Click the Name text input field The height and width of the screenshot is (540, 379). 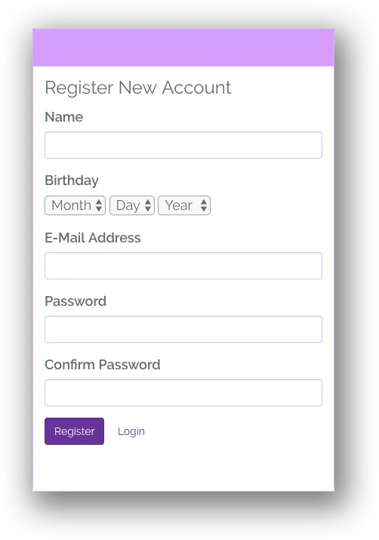(183, 145)
